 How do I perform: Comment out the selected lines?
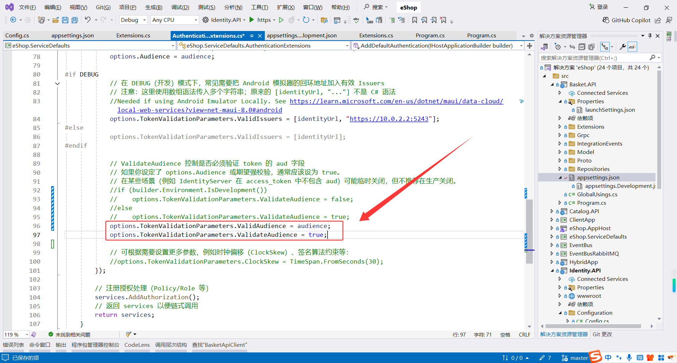[392, 20]
